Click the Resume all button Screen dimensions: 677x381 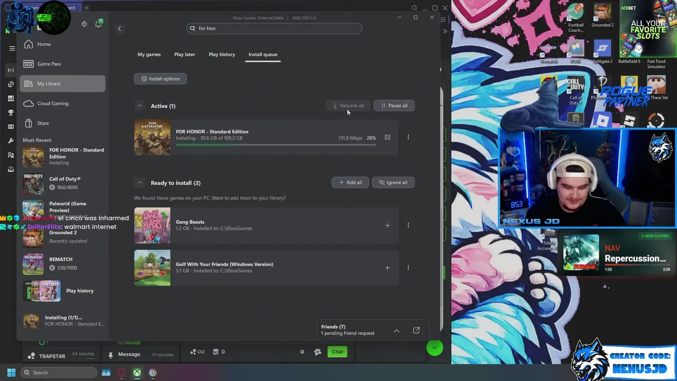click(348, 105)
